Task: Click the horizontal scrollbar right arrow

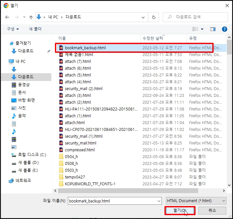Action: [224, 191]
